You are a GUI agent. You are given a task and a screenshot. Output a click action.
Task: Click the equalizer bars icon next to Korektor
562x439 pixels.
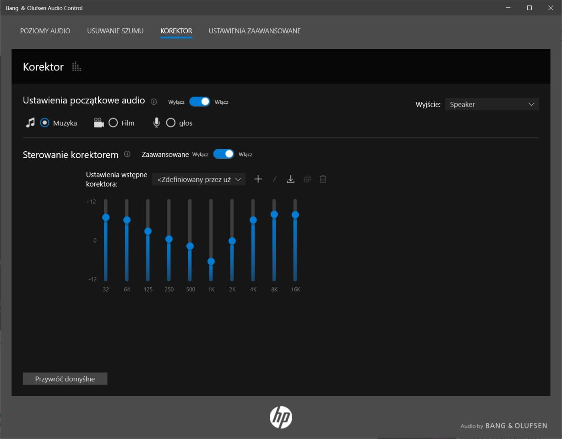[76, 67]
